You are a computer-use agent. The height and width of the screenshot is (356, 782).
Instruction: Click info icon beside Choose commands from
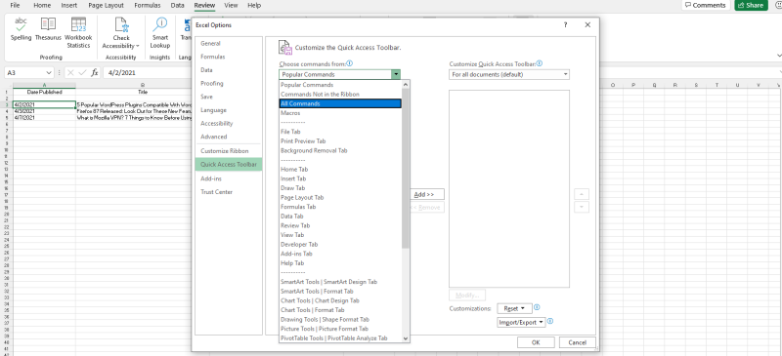tap(350, 63)
